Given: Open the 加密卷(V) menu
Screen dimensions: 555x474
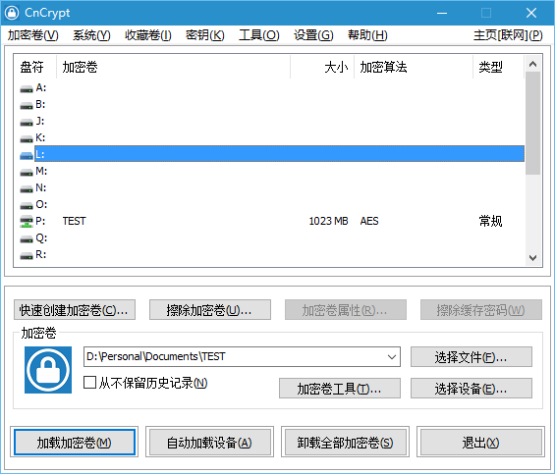Looking at the screenshot, I should pyautogui.click(x=33, y=35).
